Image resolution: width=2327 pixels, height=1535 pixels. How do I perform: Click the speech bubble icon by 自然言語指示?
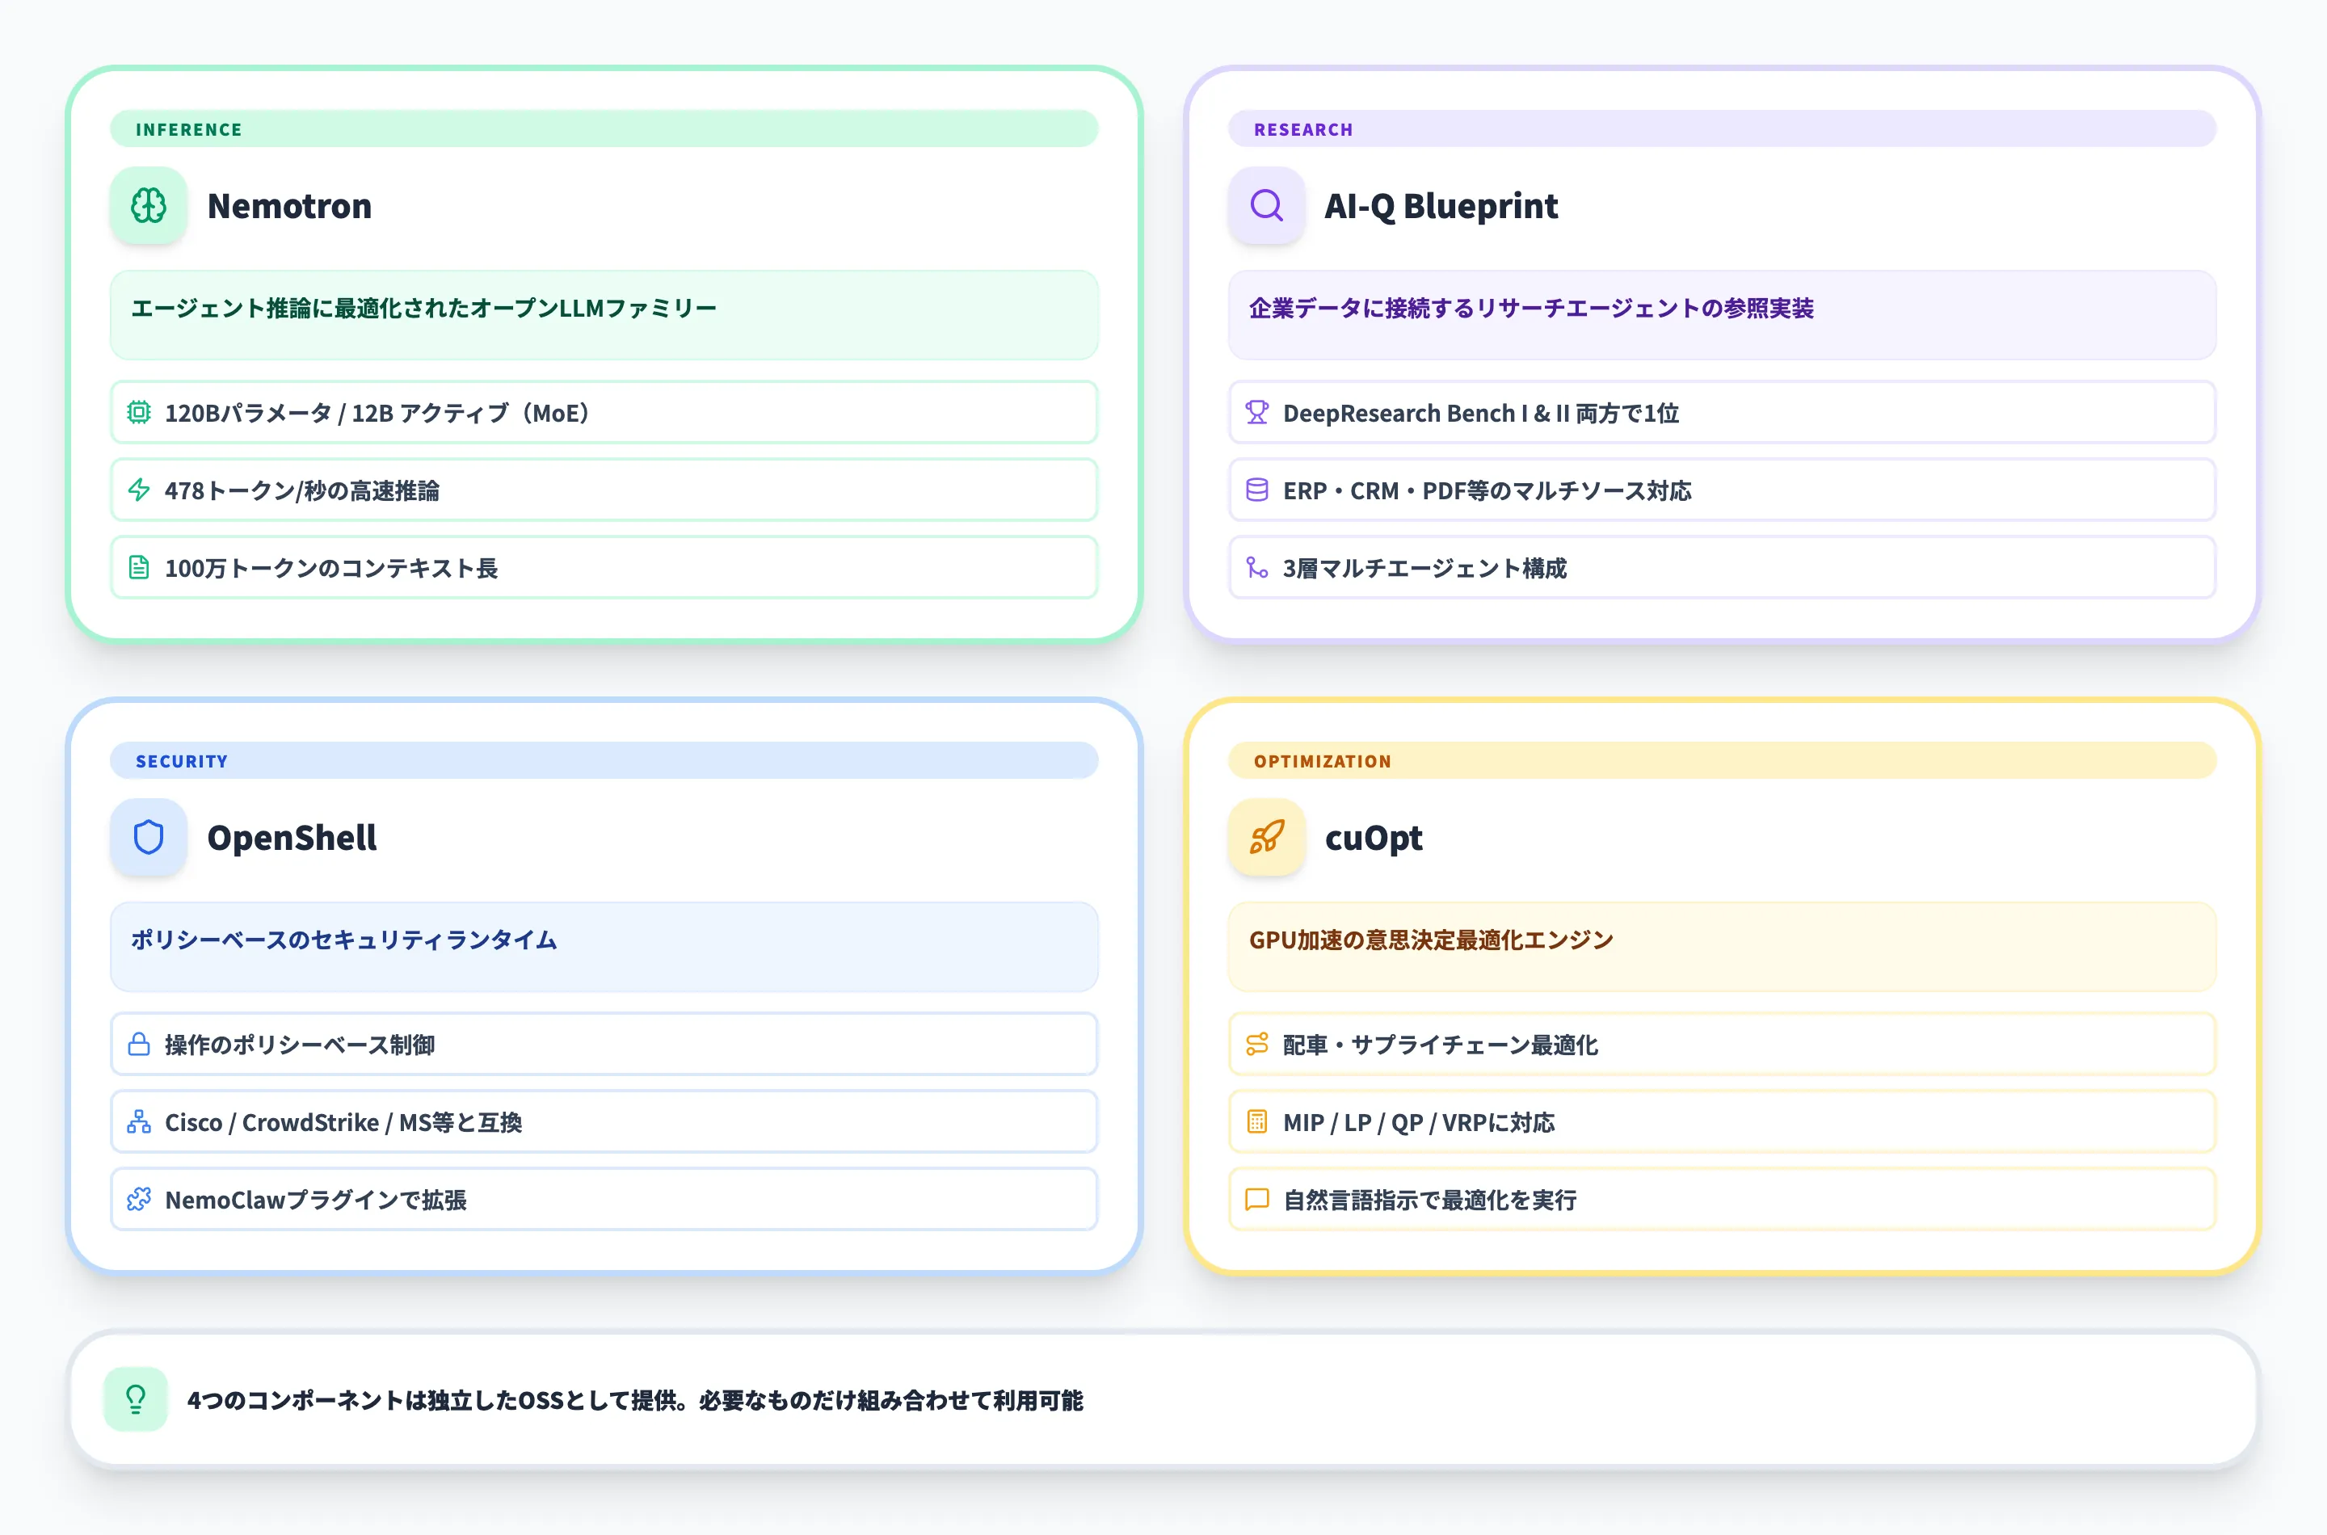click(1256, 1199)
